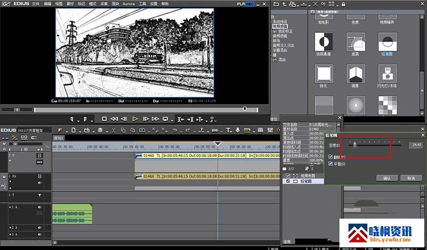Screen dimensions: 427x250
Task: Toggle the 平滑 checkbox in pencil dialog
Action: coord(330,164)
